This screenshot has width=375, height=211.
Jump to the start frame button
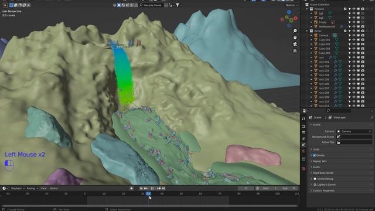click(x=141, y=189)
